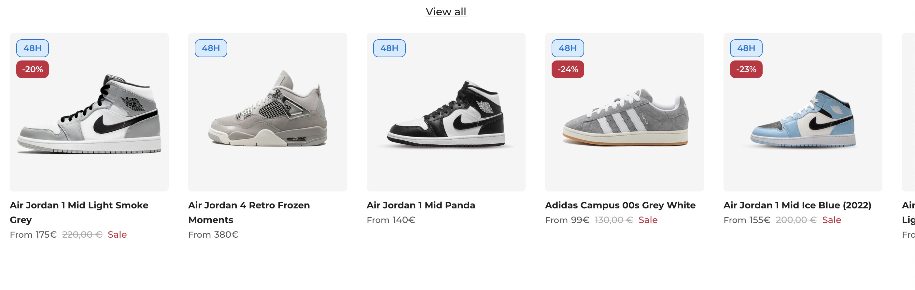
Task: Click 48H badge on Jordan 1 Mid Panda card
Action: click(x=389, y=48)
